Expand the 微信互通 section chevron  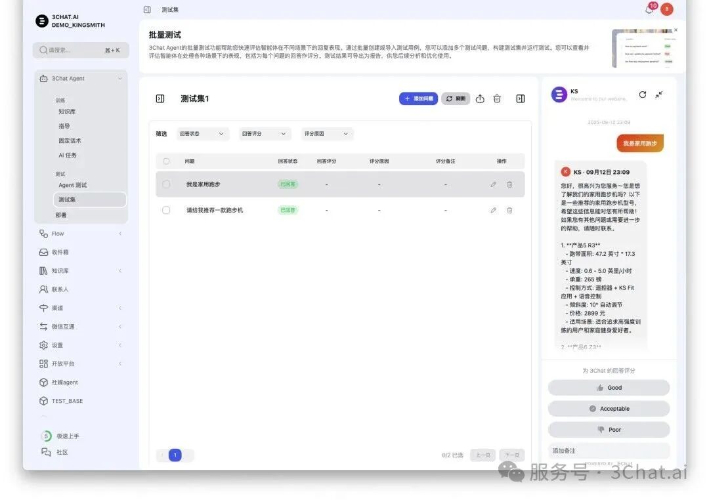pyautogui.click(x=120, y=326)
